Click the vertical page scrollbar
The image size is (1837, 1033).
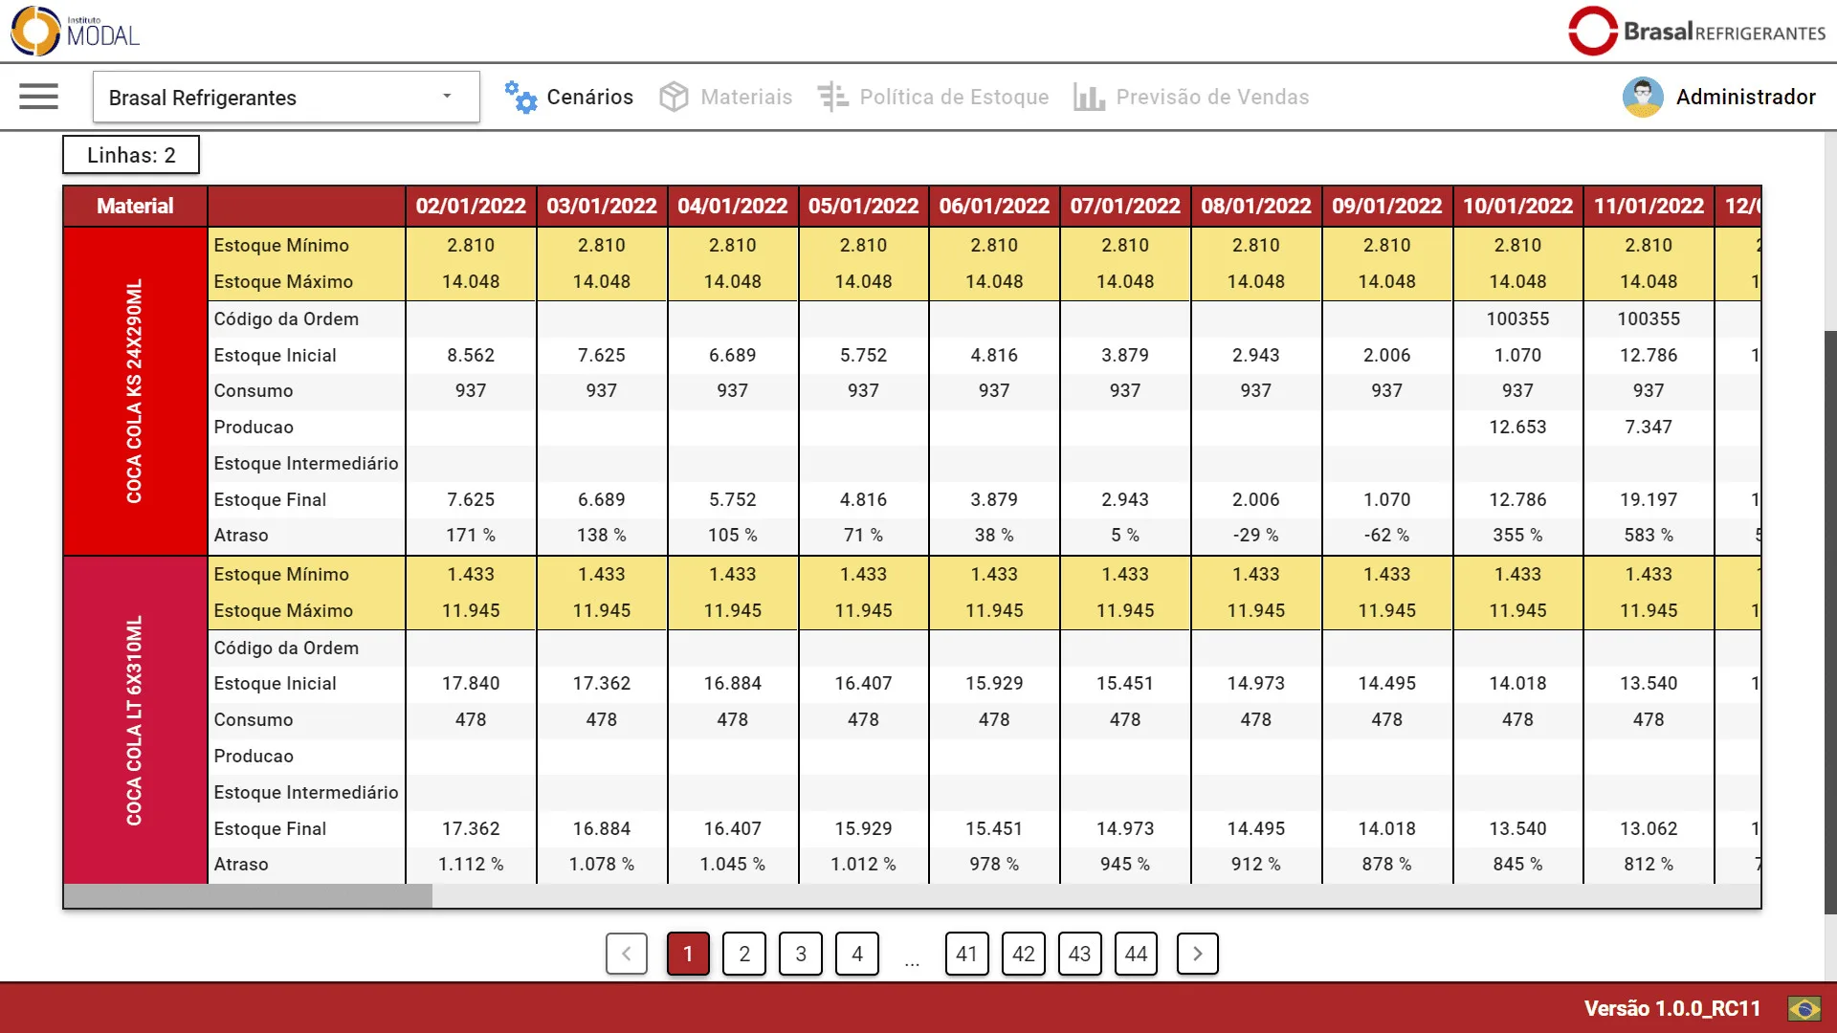[x=1829, y=622]
